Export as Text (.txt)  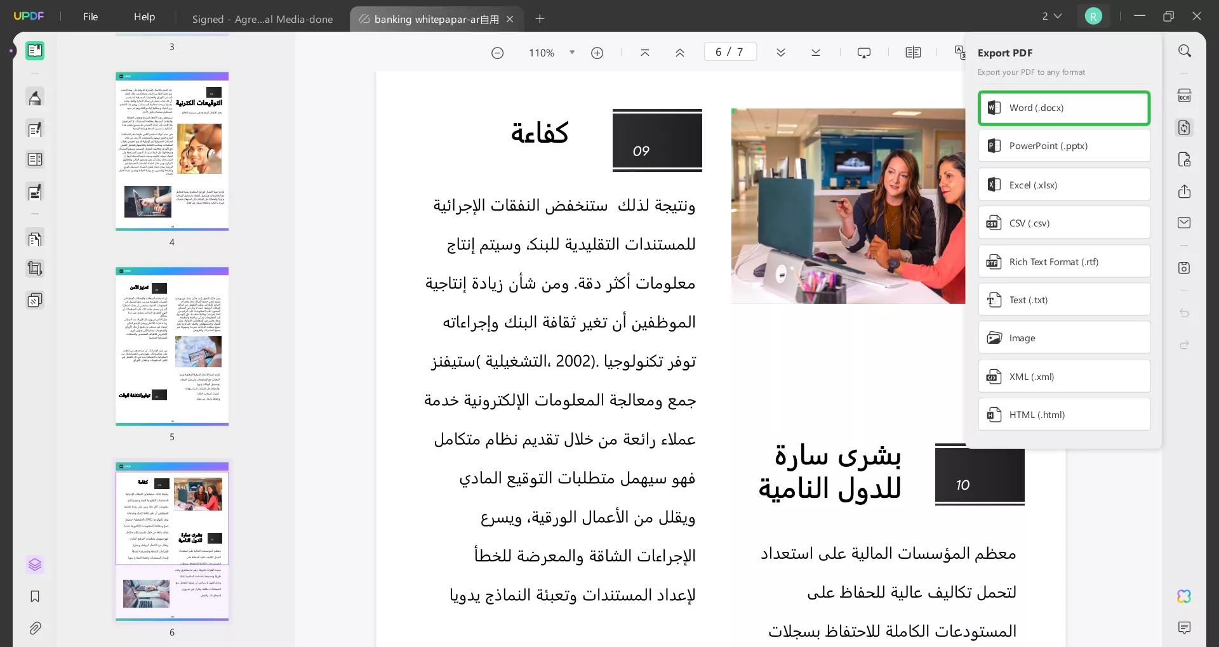tap(1064, 299)
